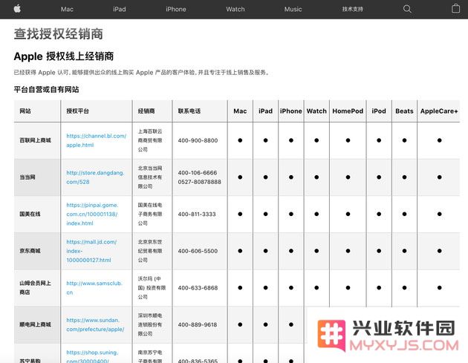Open the 技术支持 menu item
Screen dimensions: 468x363
(353, 9)
